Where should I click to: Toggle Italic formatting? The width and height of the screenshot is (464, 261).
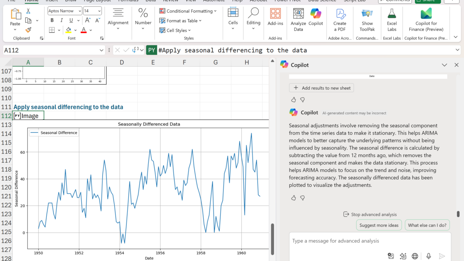click(x=61, y=20)
